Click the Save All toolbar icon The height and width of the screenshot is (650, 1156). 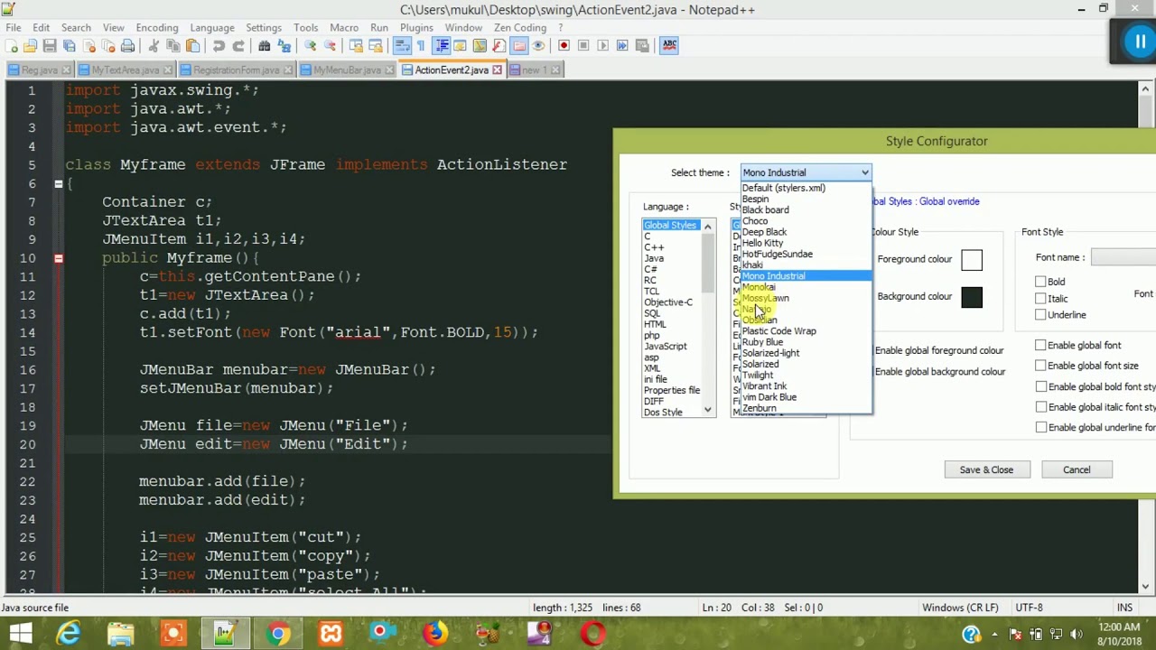(70, 45)
